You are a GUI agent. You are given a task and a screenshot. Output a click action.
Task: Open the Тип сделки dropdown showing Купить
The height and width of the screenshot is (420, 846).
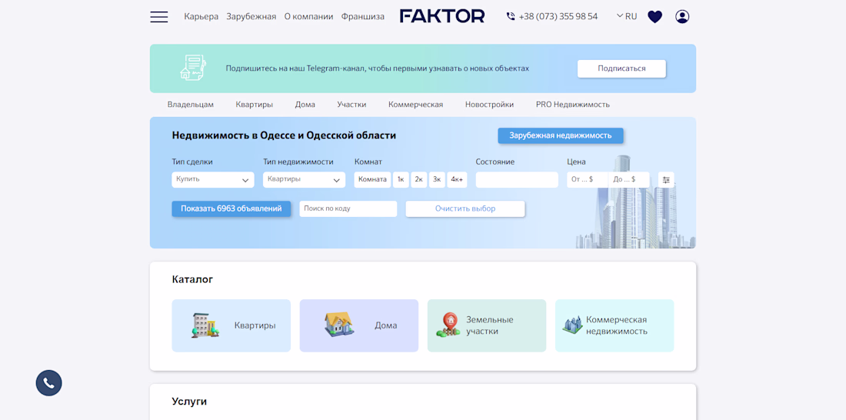click(x=213, y=180)
